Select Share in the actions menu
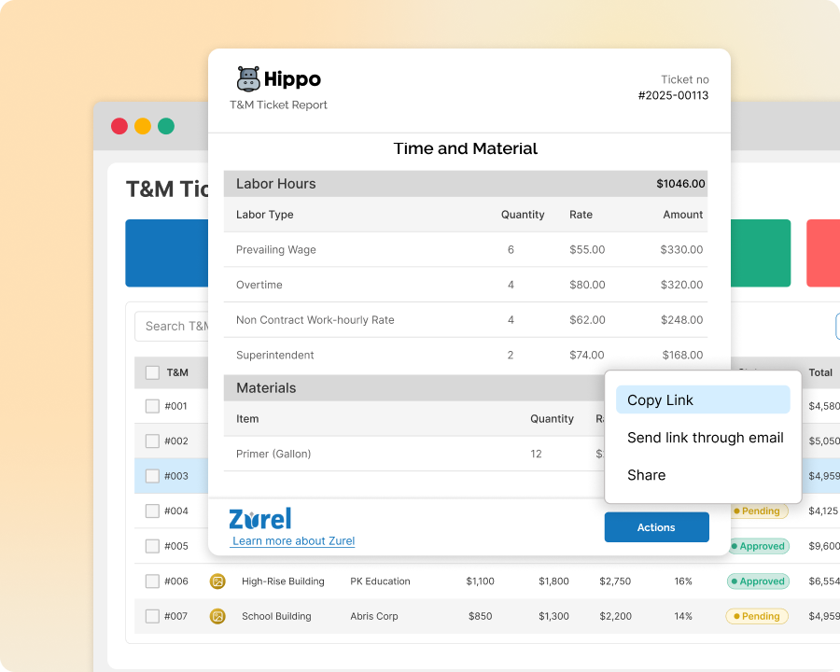The width and height of the screenshot is (840, 672). [x=646, y=475]
